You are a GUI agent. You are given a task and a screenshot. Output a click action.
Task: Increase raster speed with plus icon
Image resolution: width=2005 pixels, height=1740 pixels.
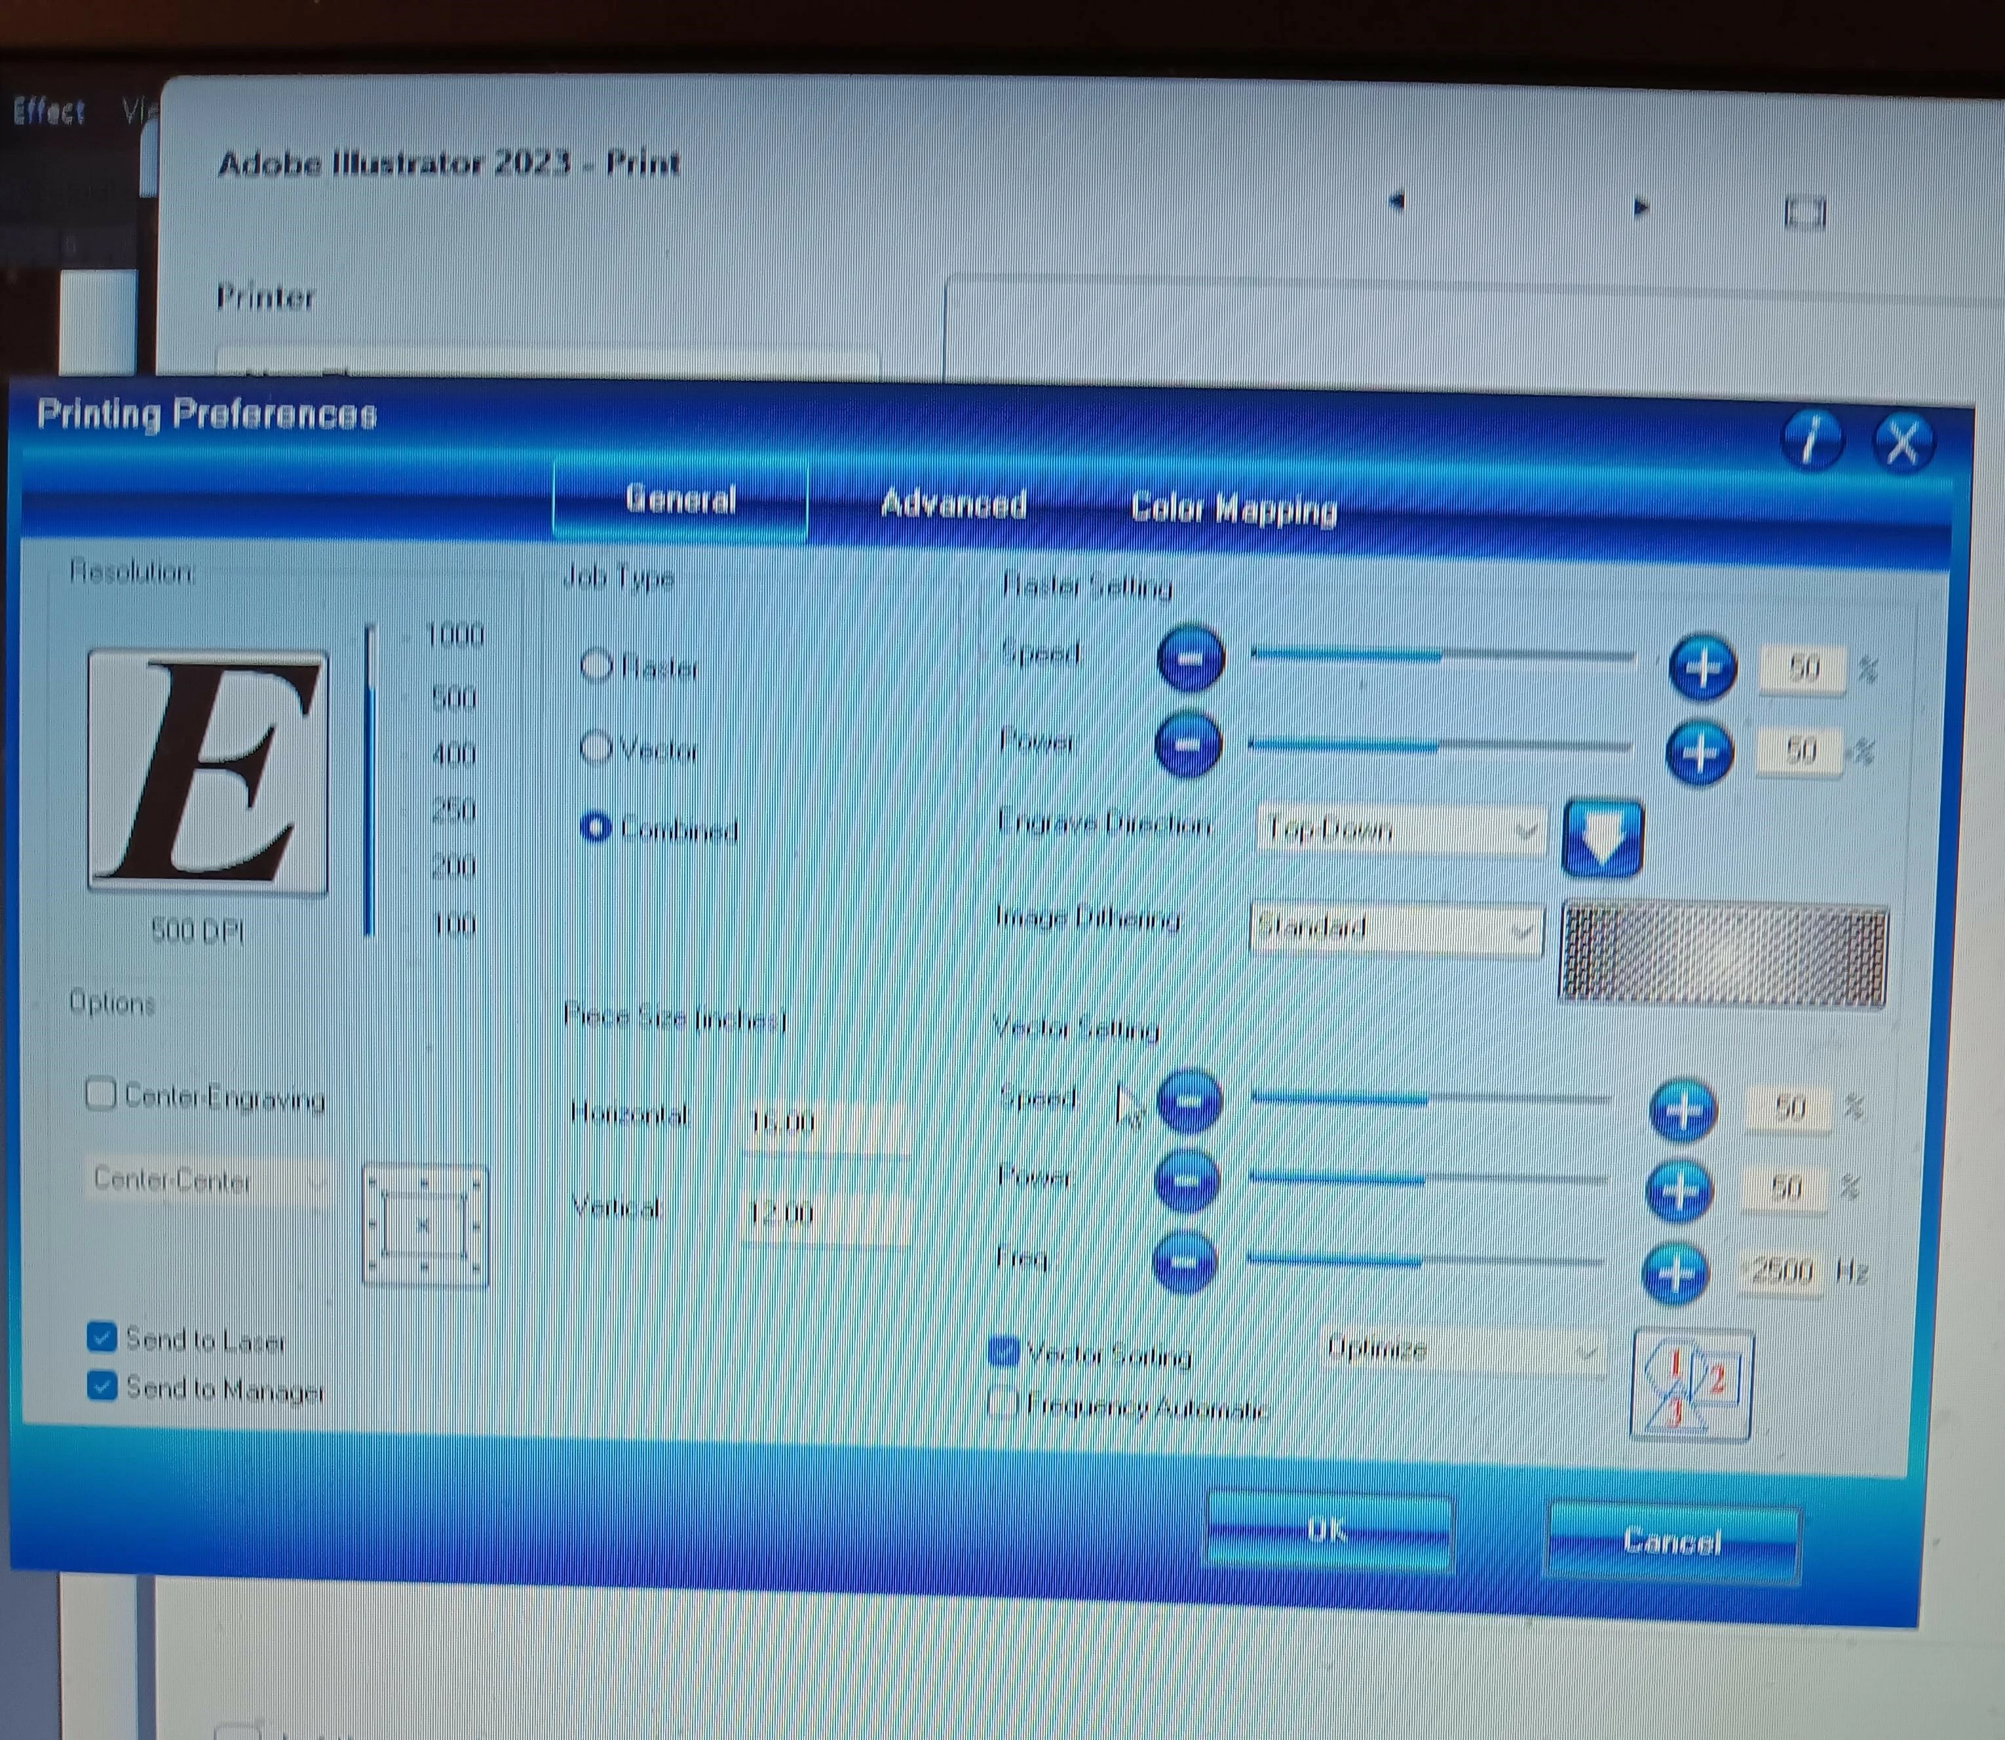pyautogui.click(x=1702, y=667)
